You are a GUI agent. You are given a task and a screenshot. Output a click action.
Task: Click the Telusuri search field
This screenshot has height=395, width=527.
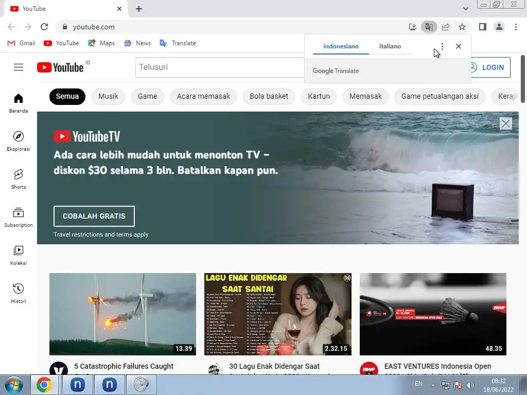pyautogui.click(x=220, y=67)
